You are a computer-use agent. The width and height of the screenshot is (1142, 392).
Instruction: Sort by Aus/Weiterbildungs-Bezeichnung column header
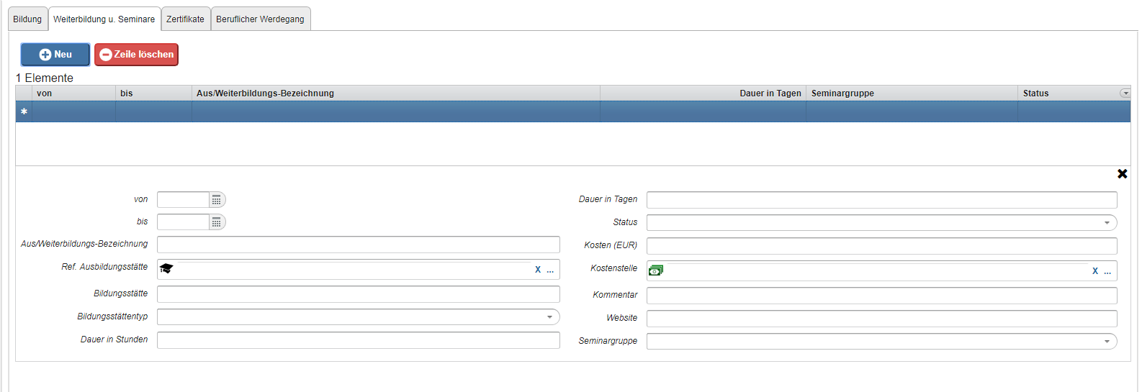pos(265,94)
